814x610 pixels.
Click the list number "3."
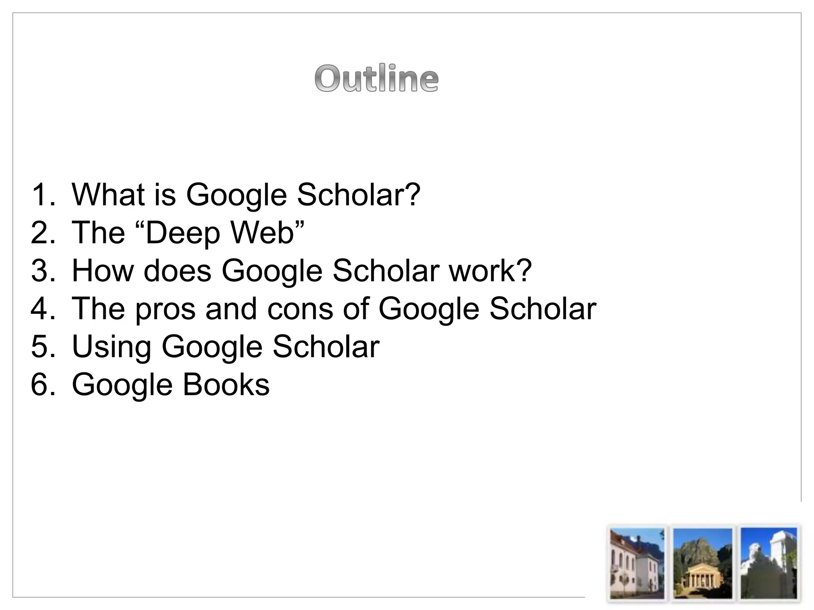click(x=43, y=270)
